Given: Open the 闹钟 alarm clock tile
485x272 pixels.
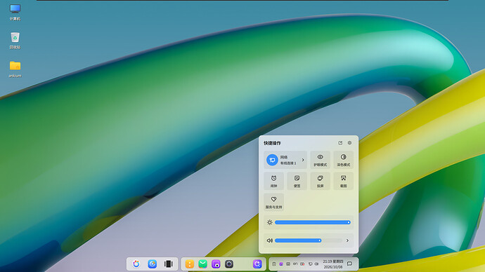Looking at the screenshot, I should click(273, 181).
